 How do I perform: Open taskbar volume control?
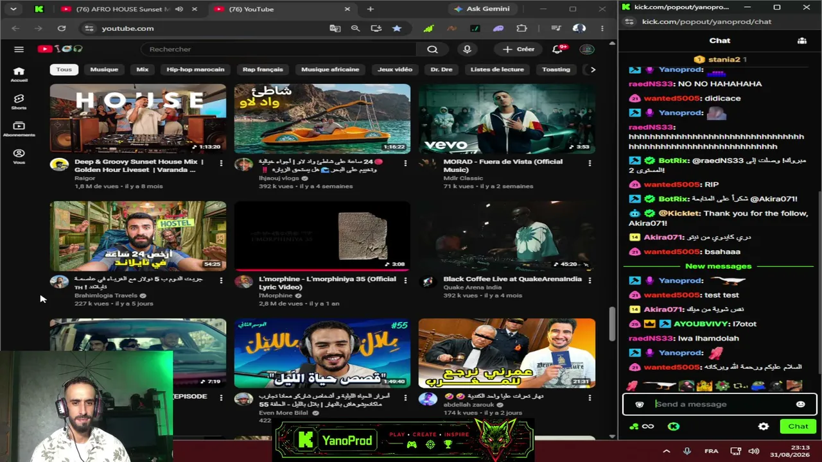point(754,451)
